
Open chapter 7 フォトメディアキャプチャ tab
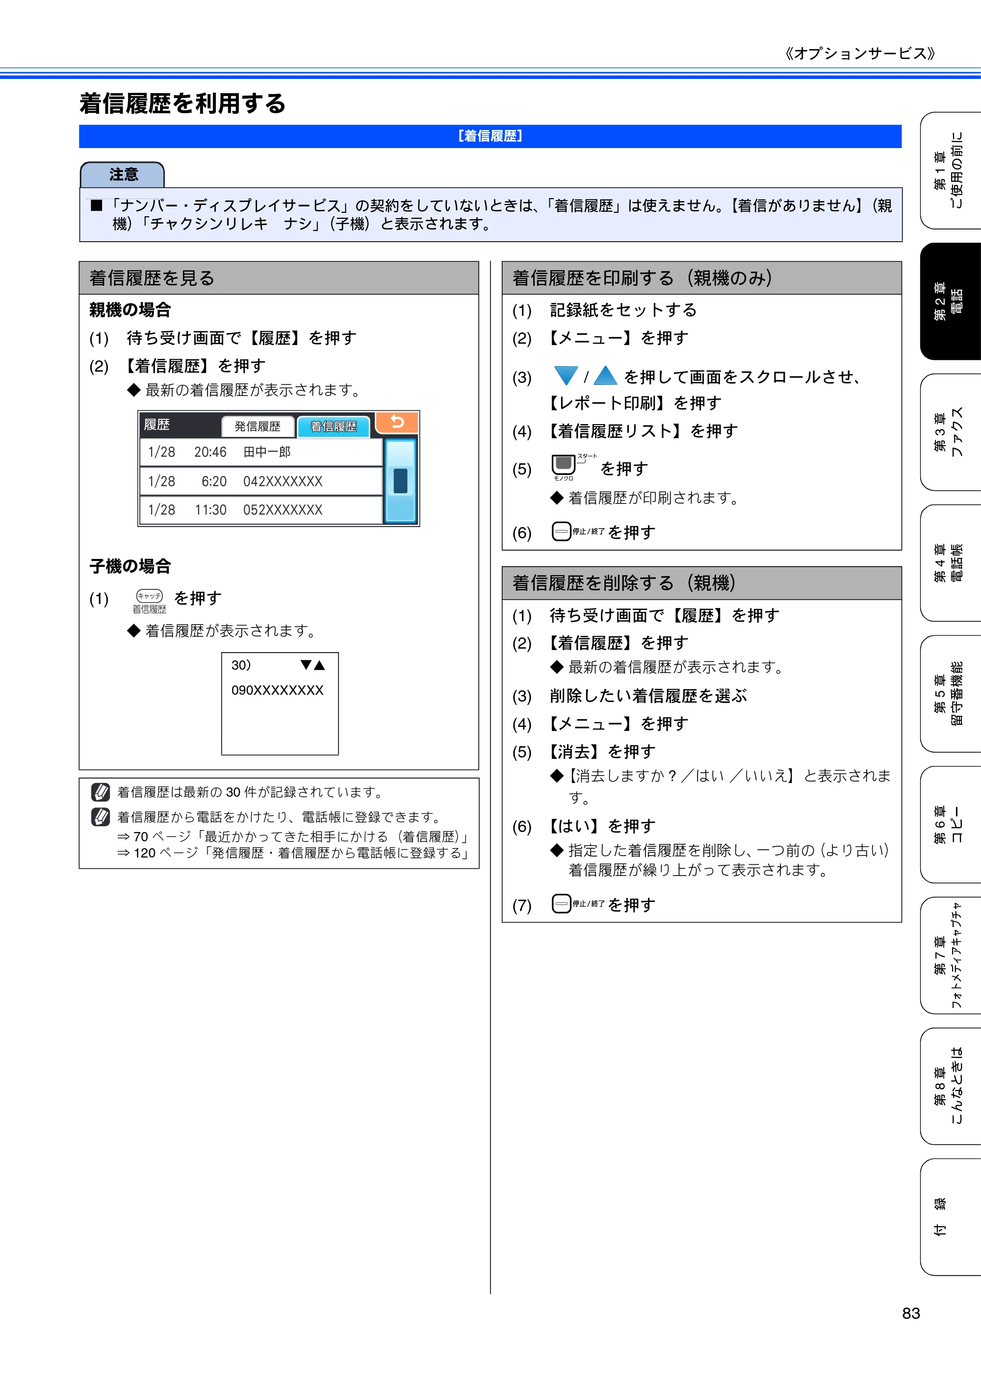pos(950,955)
